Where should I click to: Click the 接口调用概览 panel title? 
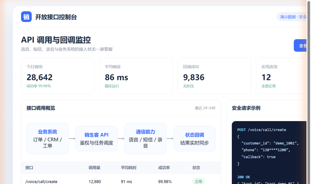41,108
